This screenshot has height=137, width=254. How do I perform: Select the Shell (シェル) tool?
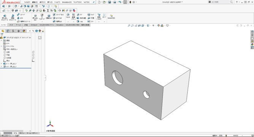(80, 21)
